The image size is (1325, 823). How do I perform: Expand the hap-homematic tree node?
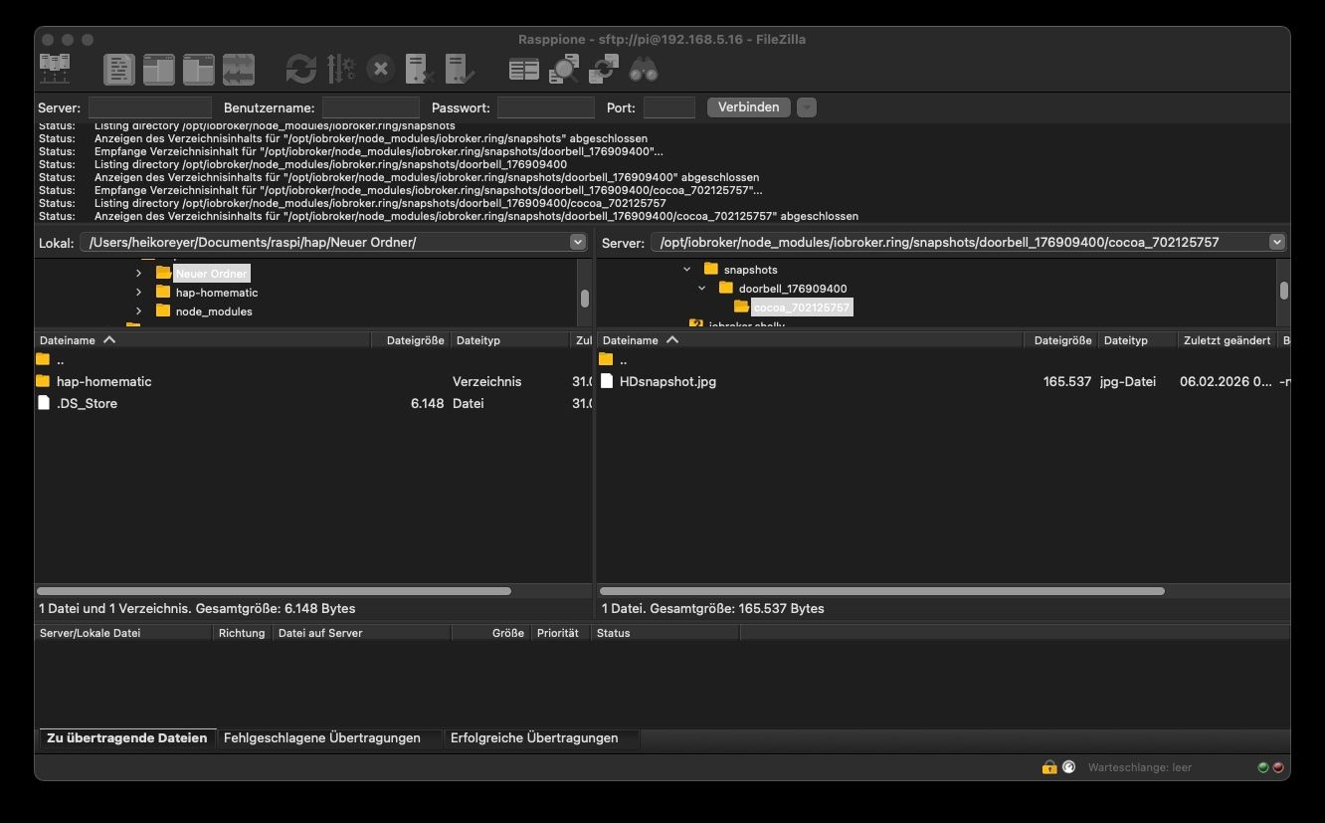(x=138, y=293)
